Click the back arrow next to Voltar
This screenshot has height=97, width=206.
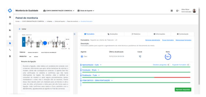(20, 29)
